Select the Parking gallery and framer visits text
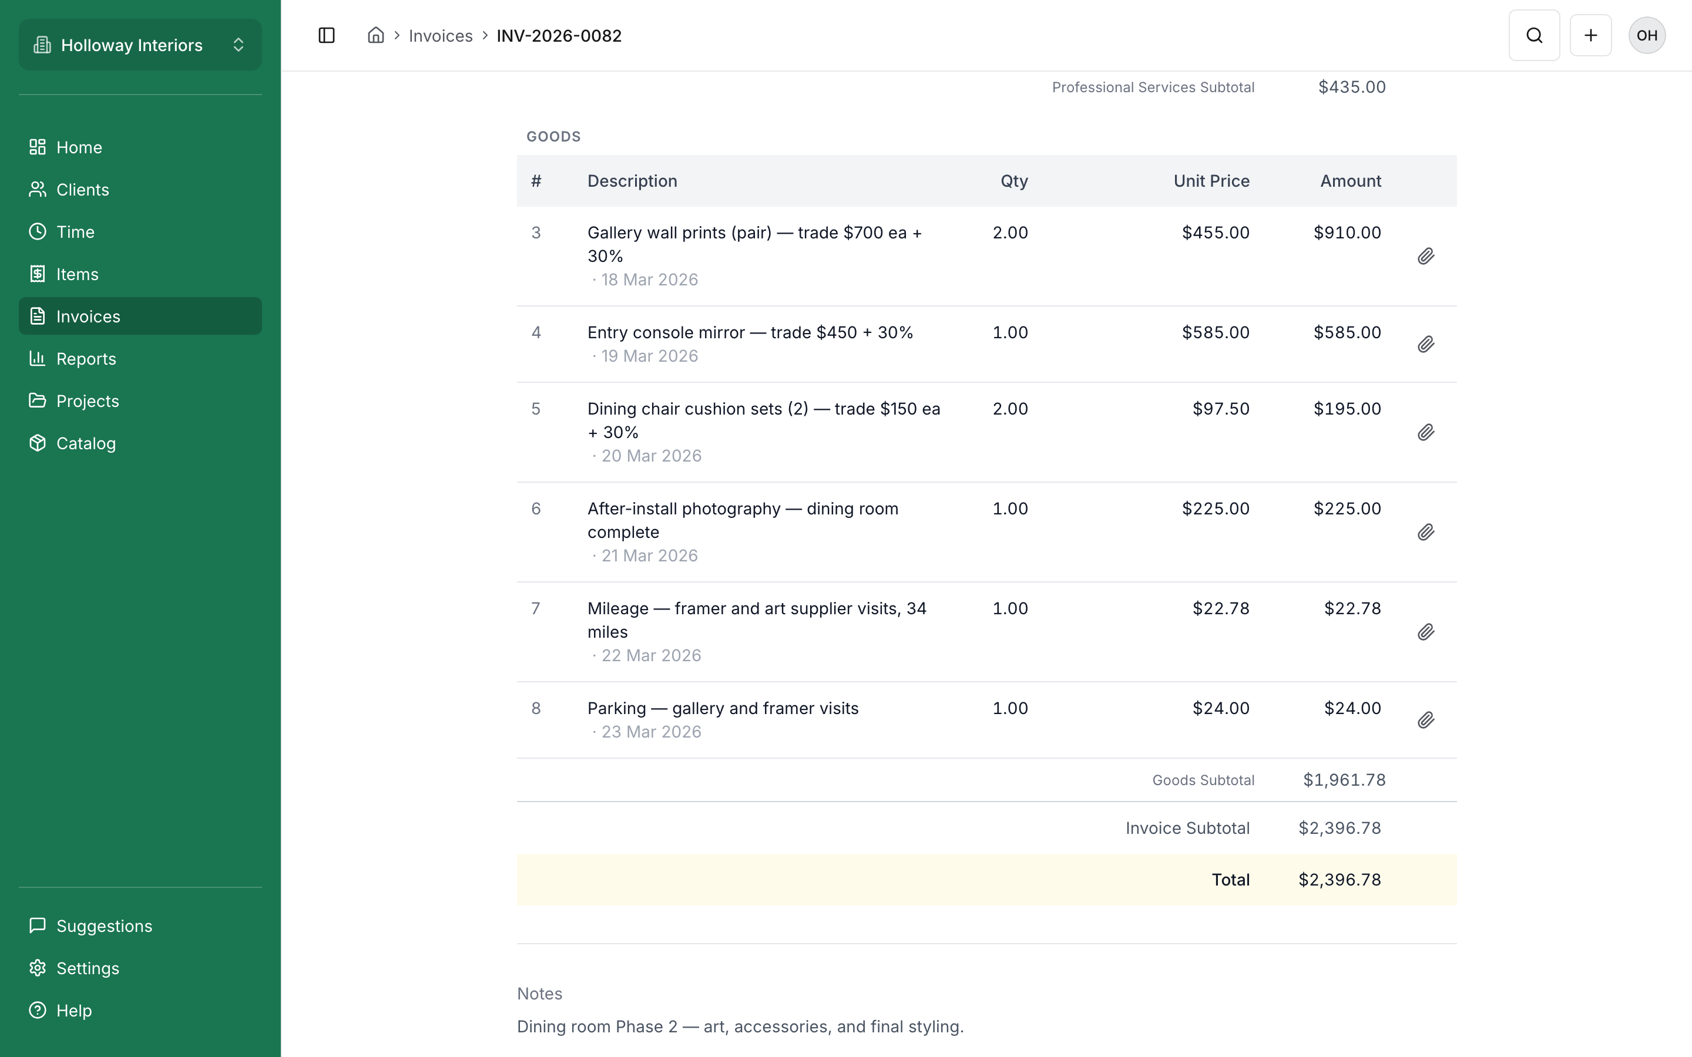Viewport: 1692px width, 1057px height. point(723,708)
